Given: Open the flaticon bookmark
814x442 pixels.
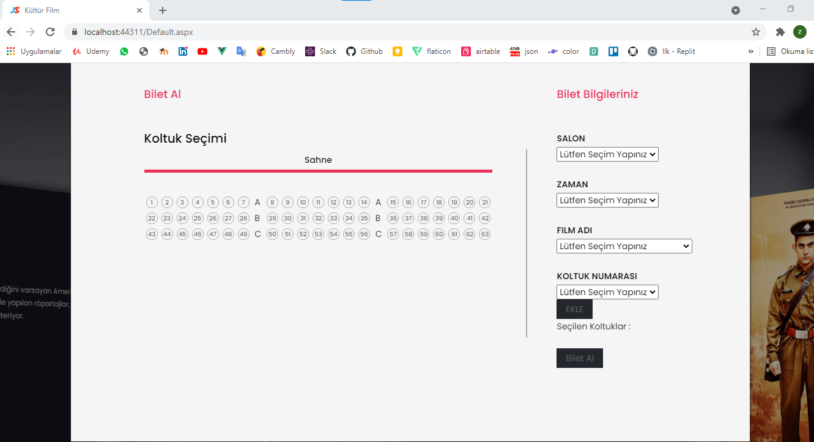Looking at the screenshot, I should [x=432, y=51].
